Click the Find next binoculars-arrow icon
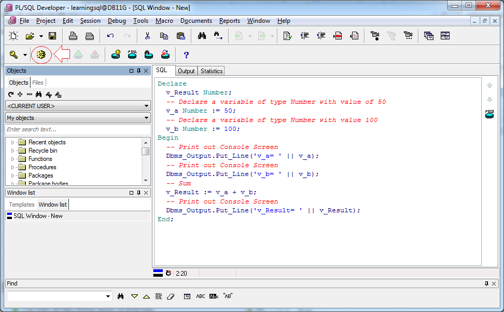The height and width of the screenshot is (312, 504). 218,36
